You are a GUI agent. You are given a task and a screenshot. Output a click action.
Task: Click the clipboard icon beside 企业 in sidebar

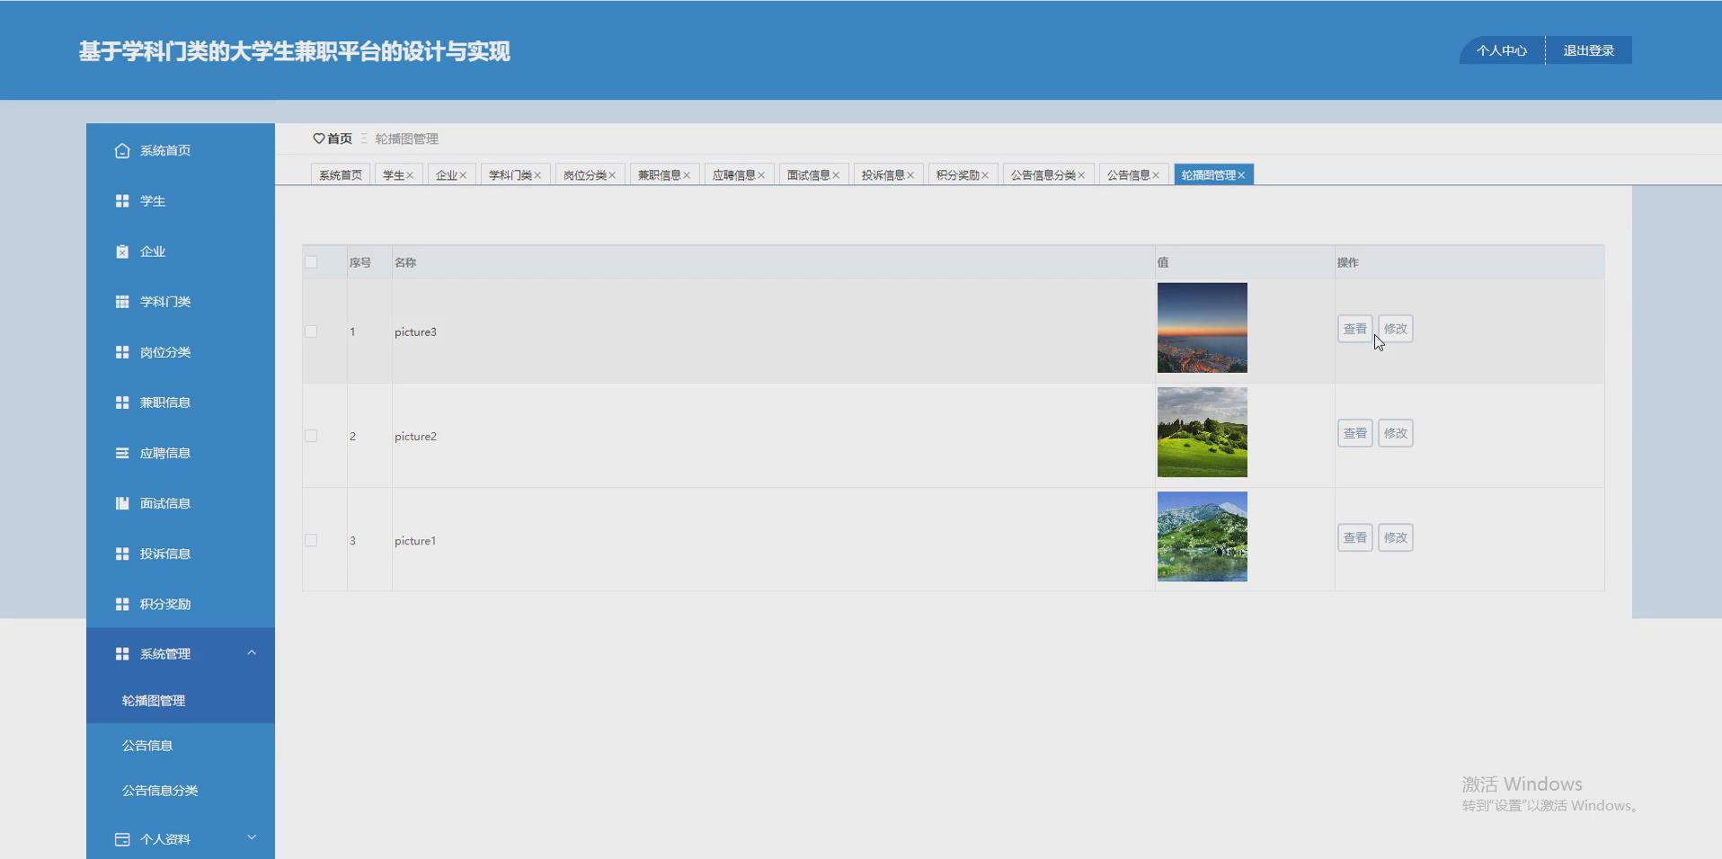click(122, 252)
